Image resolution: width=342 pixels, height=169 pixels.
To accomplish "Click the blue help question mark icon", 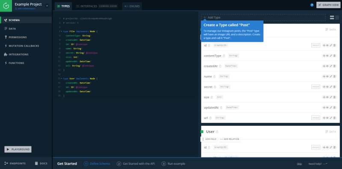I will [312, 5].
